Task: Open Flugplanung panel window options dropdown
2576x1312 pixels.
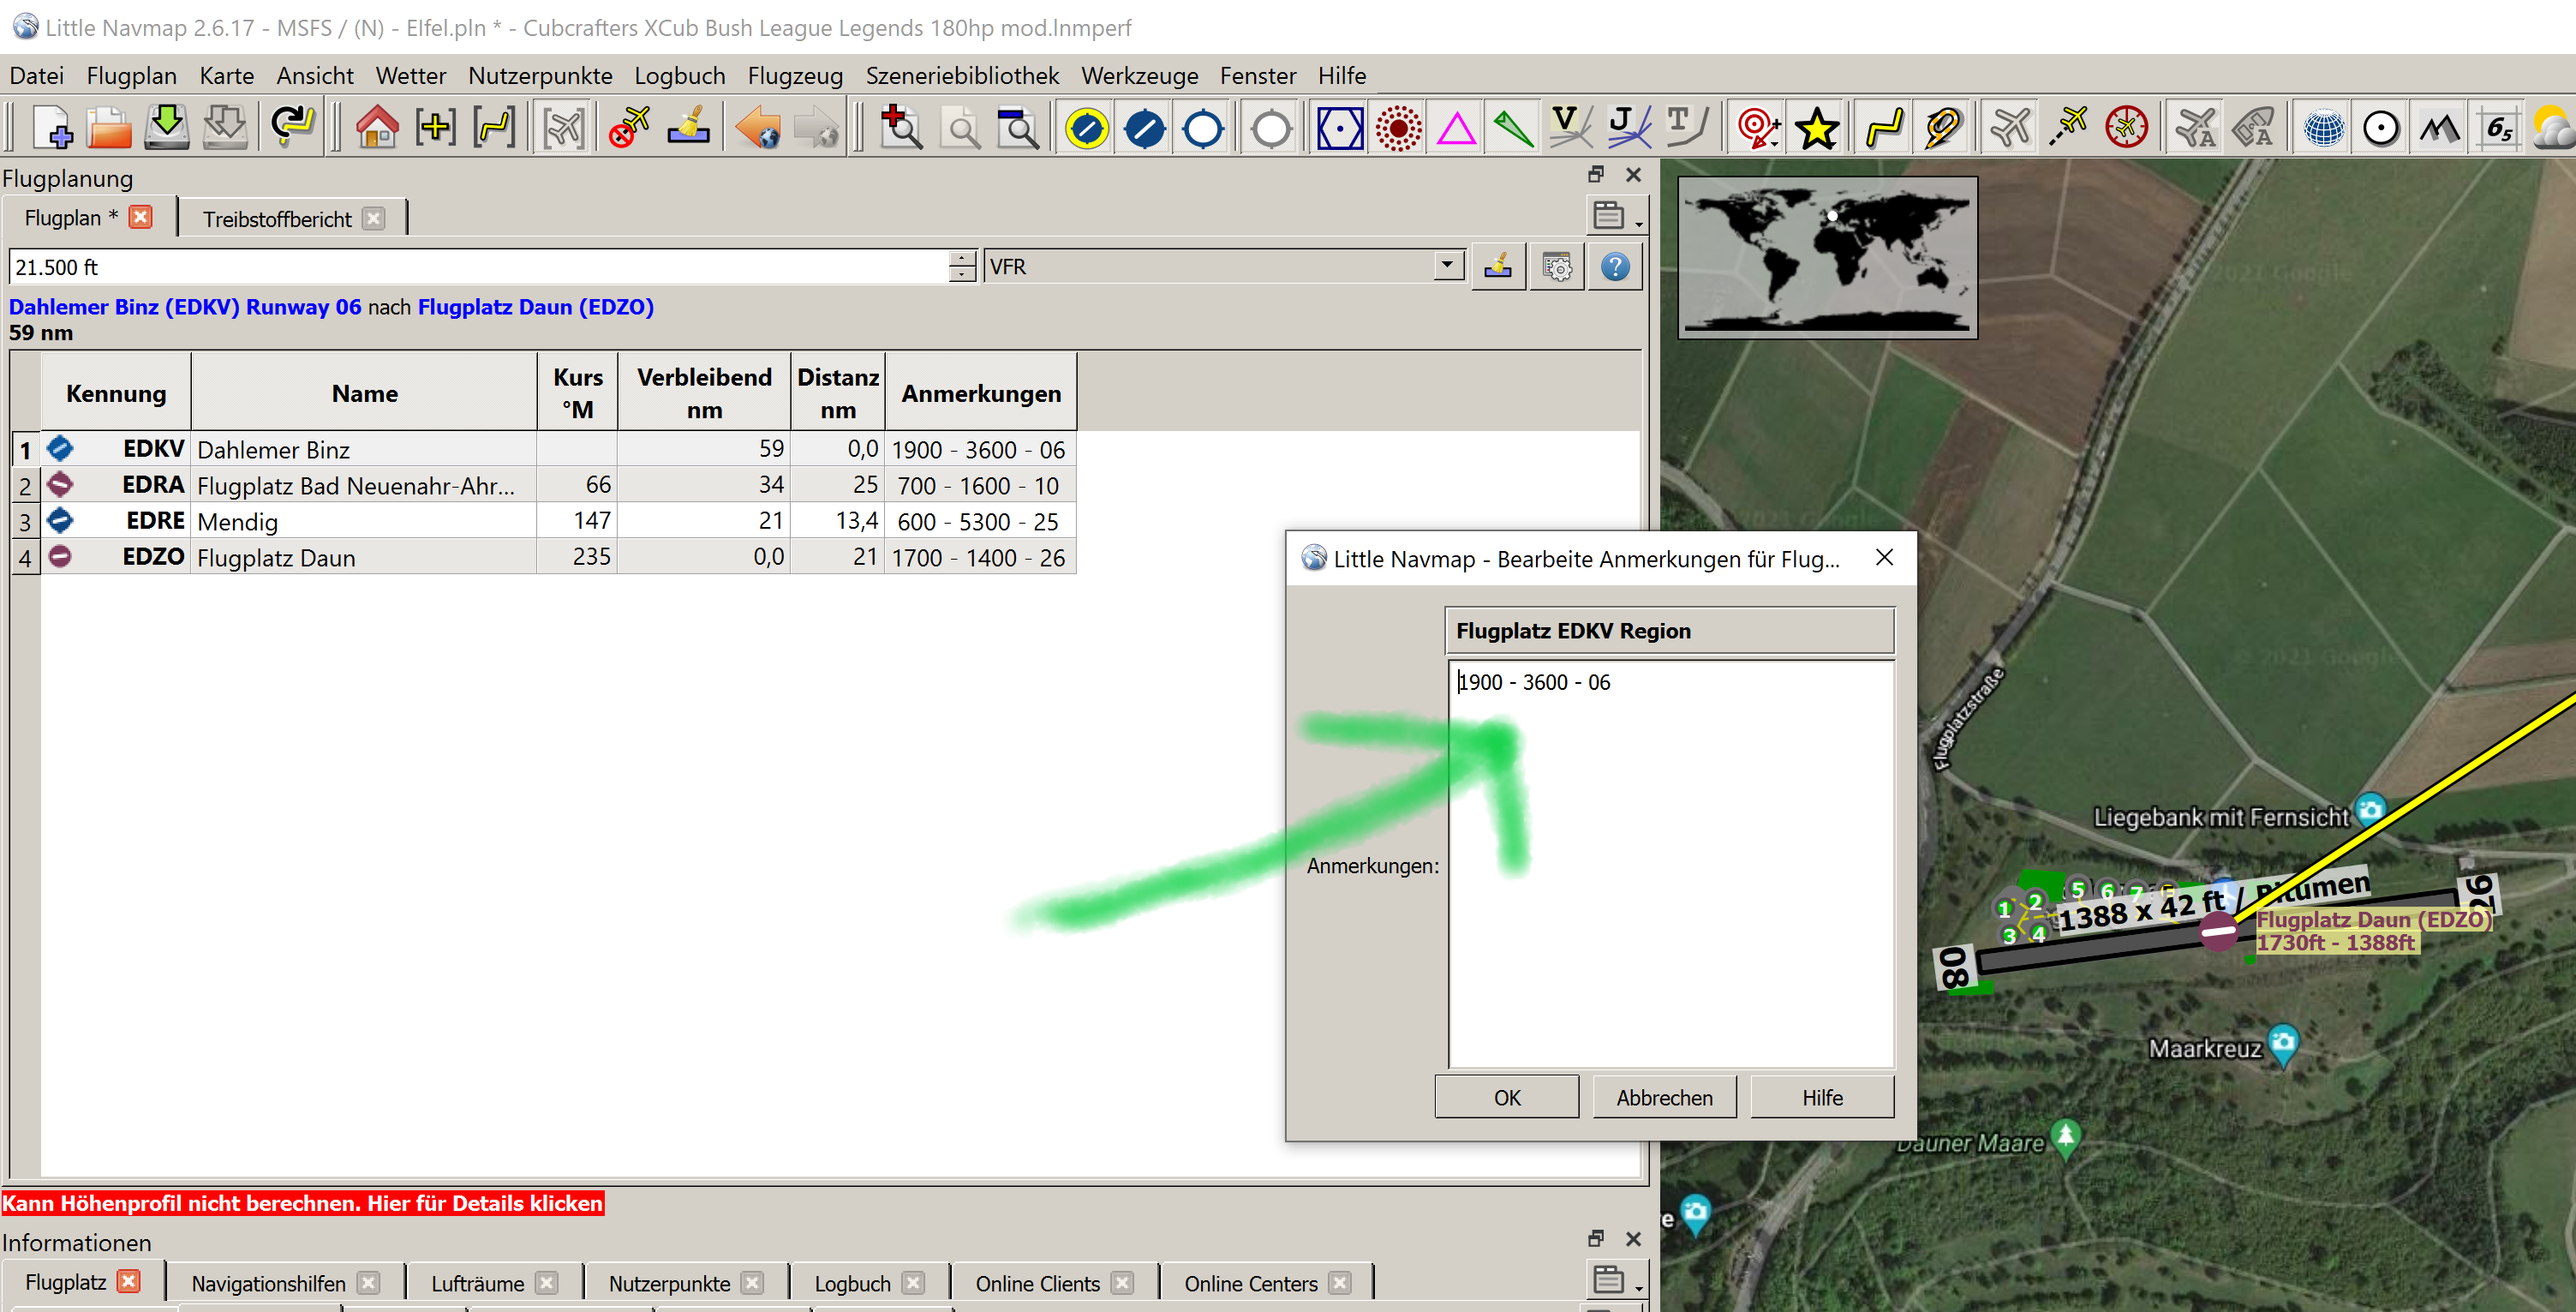Action: click(1616, 215)
